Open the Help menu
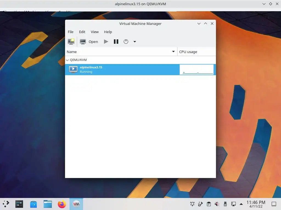Image resolution: width=281 pixels, height=210 pixels. pos(108,32)
